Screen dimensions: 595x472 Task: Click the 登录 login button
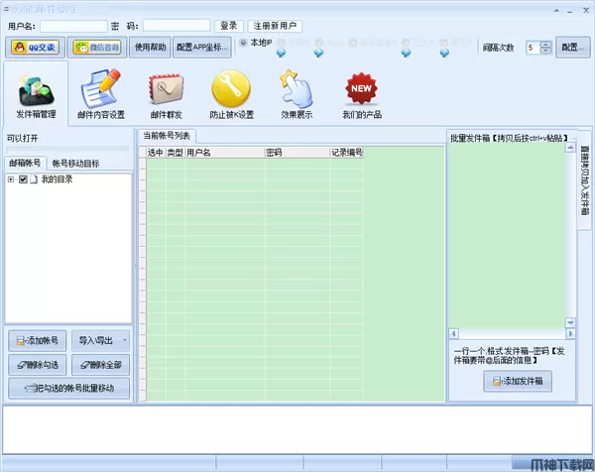pyautogui.click(x=229, y=25)
